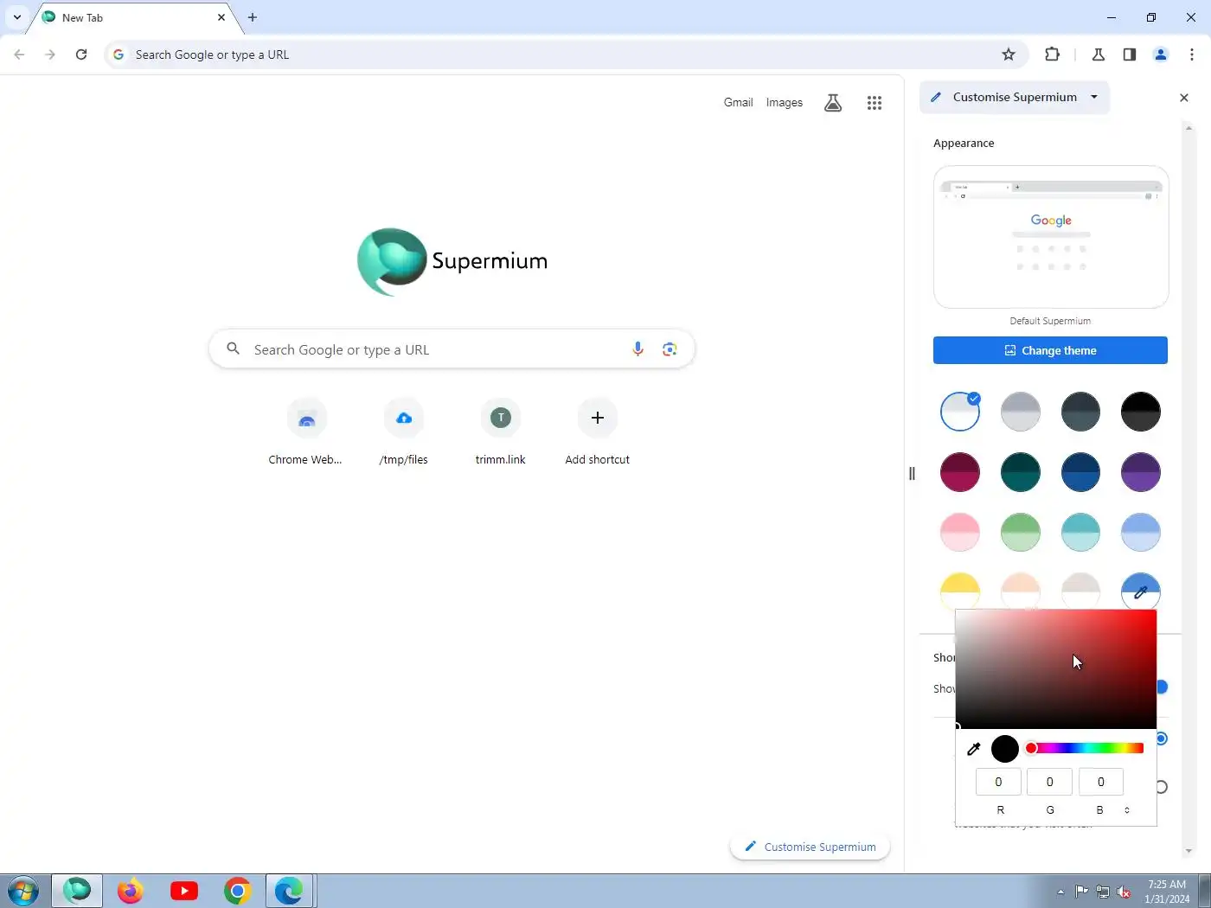Click the custom colour eyedropper swatch
The image size is (1211, 908).
coord(1141,591)
